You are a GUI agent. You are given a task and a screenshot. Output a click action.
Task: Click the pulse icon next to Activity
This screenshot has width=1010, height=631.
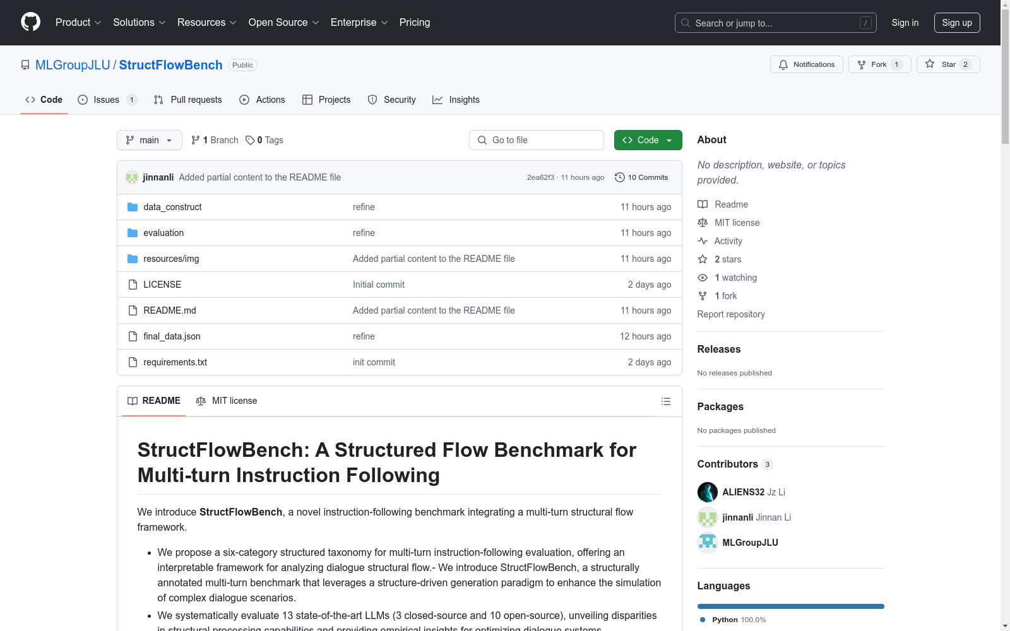[703, 241]
